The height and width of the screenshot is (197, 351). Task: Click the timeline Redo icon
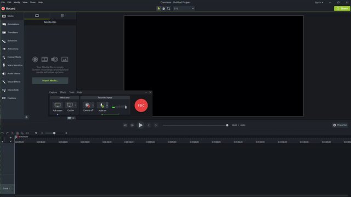[x=7, y=133]
